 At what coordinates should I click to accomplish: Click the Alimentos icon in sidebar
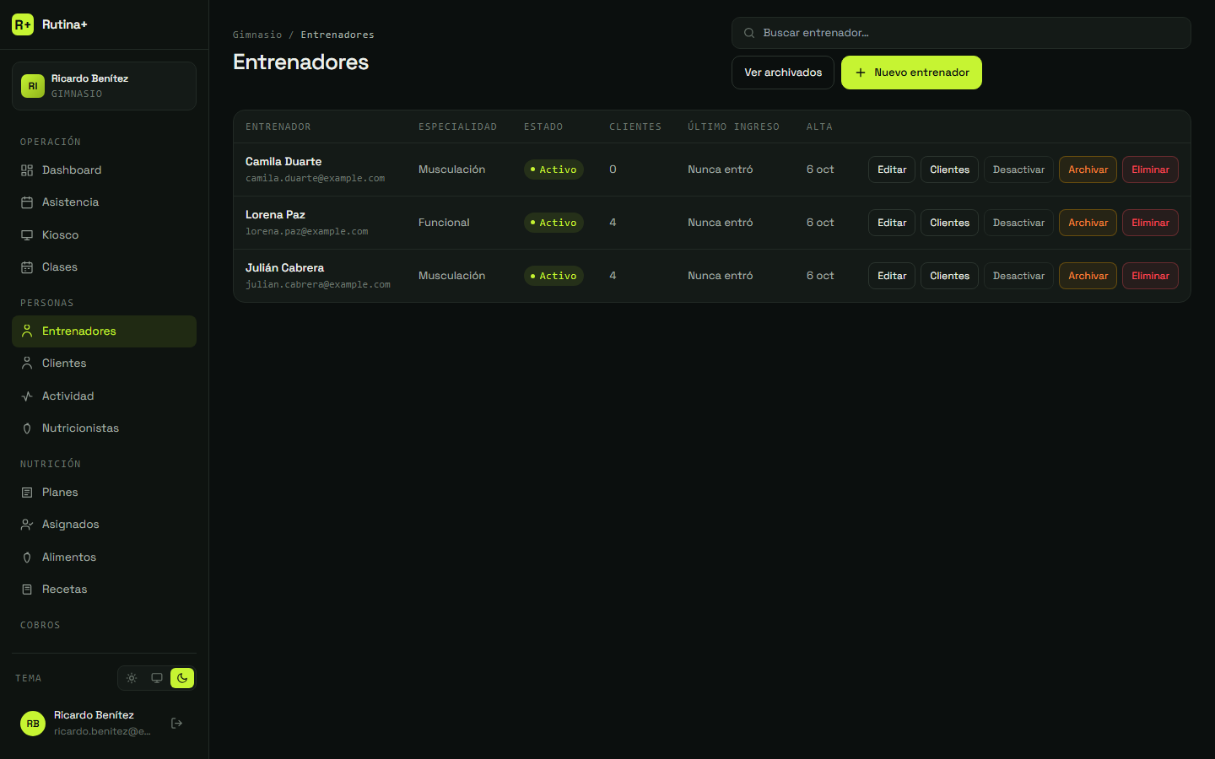coord(27,557)
